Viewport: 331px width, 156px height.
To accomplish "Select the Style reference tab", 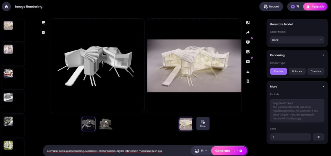I will pyautogui.click(x=106, y=124).
